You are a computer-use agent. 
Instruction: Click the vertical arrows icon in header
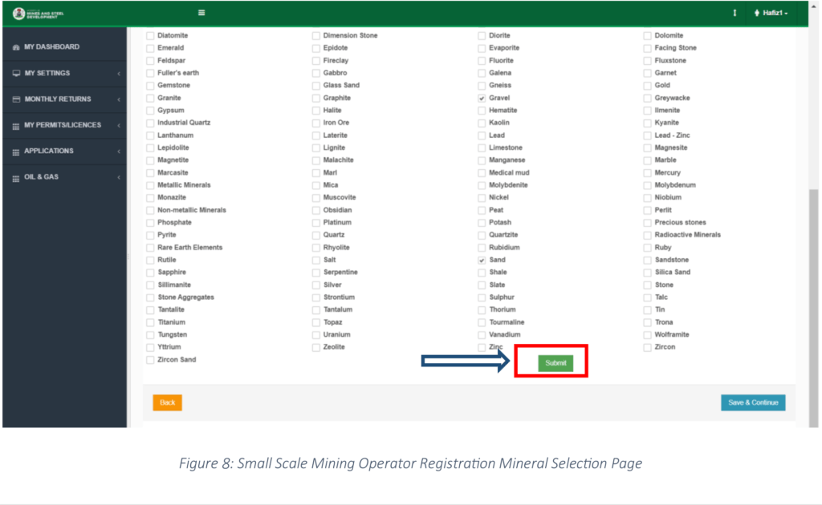coord(735,14)
